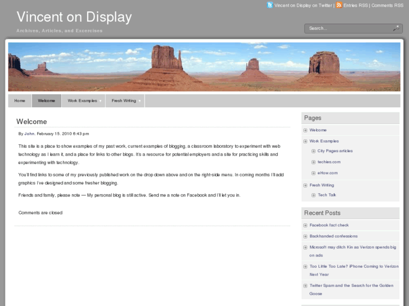Image resolution: width=409 pixels, height=306 pixels.
Task: Click the Recent Posts widget heading
Action: point(322,213)
